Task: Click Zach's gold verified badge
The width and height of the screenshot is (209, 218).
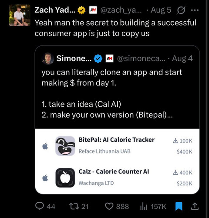Action: pos(81,10)
